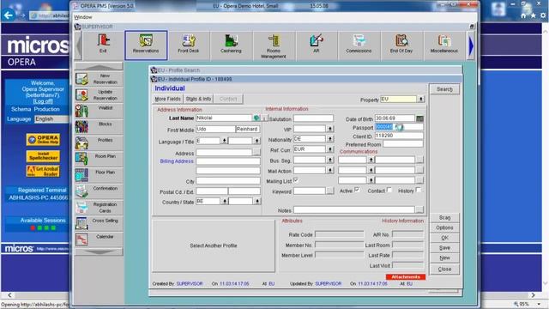Click the Options button

pyautogui.click(x=444, y=227)
